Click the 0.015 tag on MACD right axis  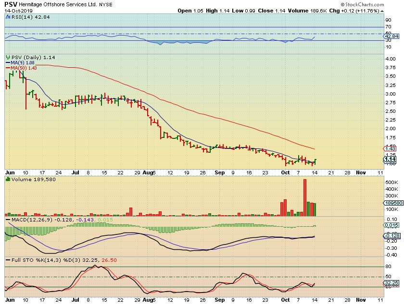pyautogui.click(x=391, y=225)
